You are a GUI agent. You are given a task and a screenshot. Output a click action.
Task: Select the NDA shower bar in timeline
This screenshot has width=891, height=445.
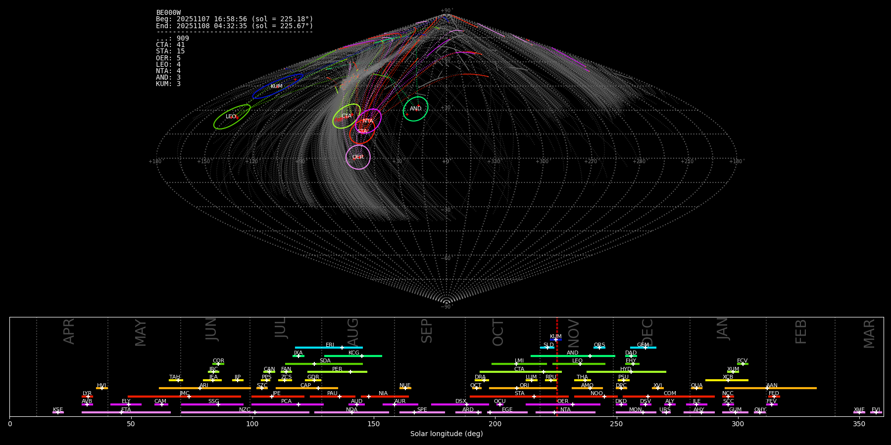pos(351,412)
